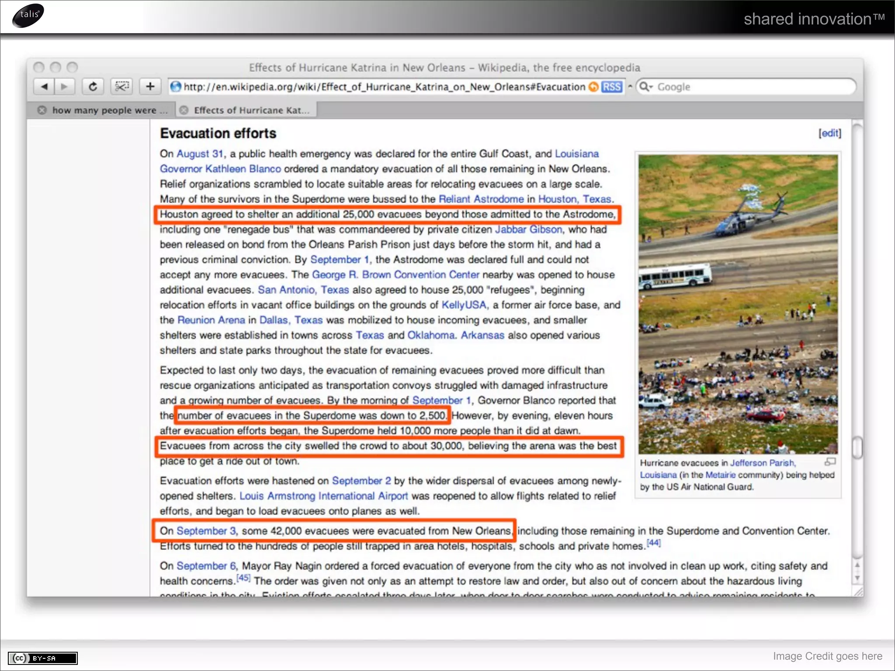
Task: Click the window minimize button
Action: tap(56, 67)
